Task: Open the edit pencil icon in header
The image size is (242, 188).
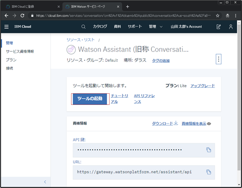Action: coord(219,26)
